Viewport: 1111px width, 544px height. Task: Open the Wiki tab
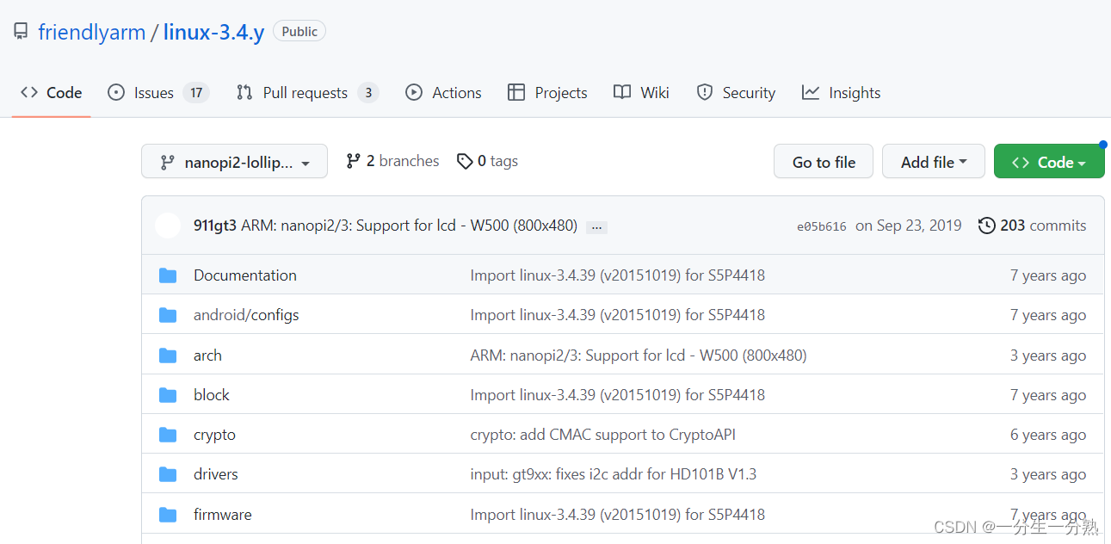point(641,93)
